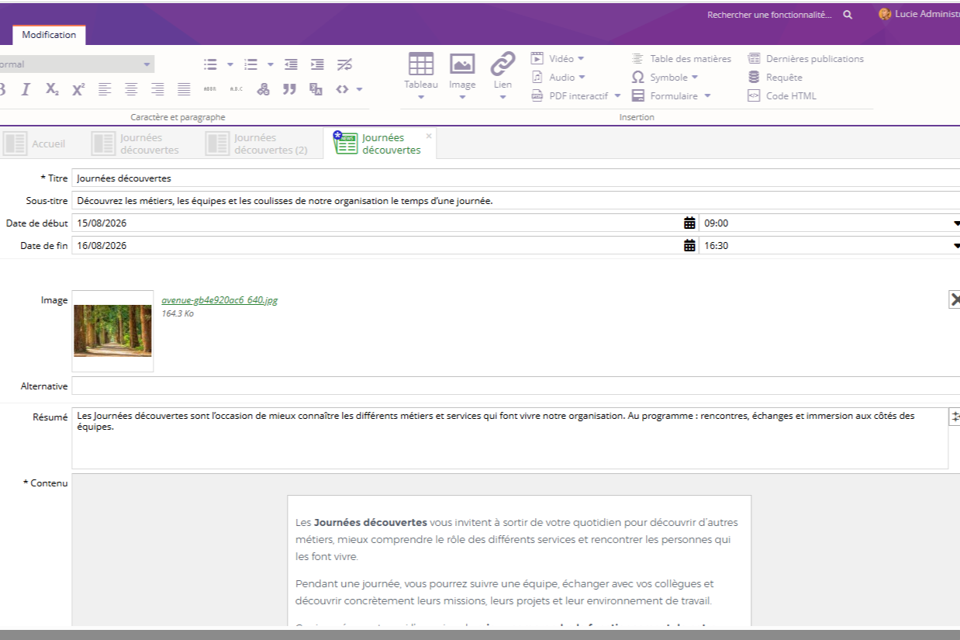Expand the code brackets dropdown arrow
The height and width of the screenshot is (640, 960).
click(x=360, y=90)
